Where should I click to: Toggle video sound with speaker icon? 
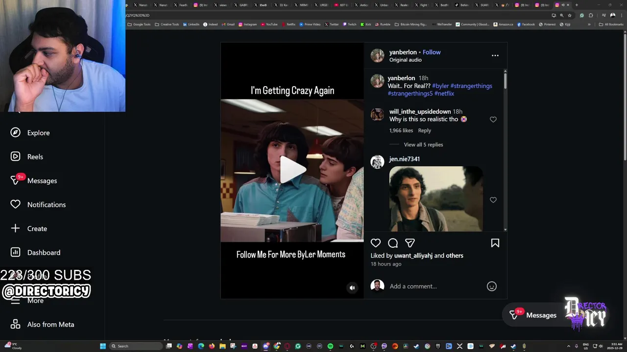point(352,288)
